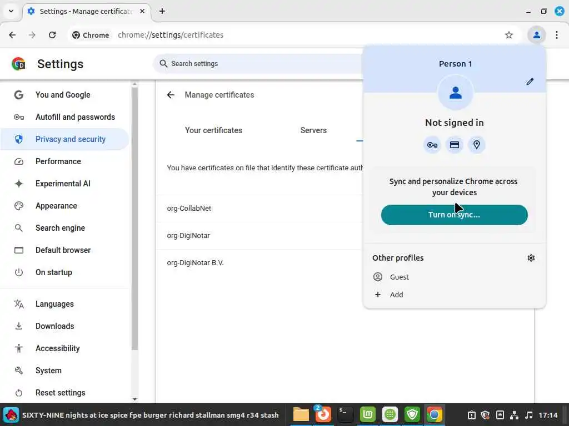The image size is (569, 426).
Task: Open addresses via the location pin icon
Action: [476, 145]
